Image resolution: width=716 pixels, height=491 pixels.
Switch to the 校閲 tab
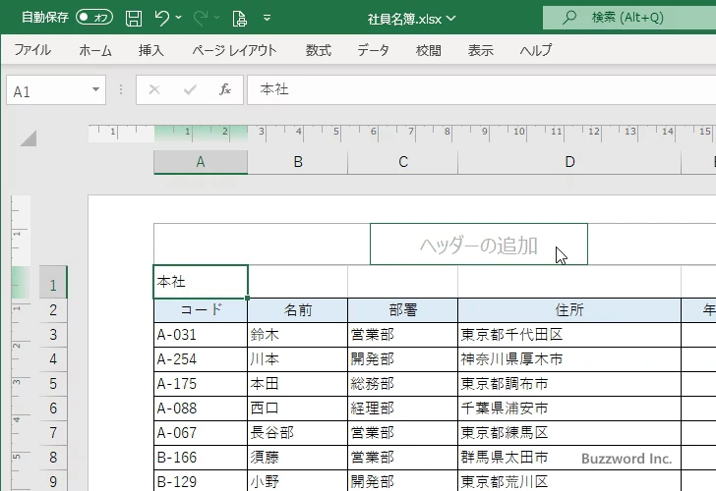429,50
